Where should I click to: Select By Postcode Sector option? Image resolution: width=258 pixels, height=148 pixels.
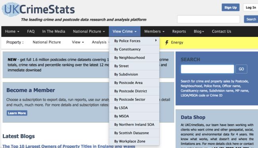134,100
